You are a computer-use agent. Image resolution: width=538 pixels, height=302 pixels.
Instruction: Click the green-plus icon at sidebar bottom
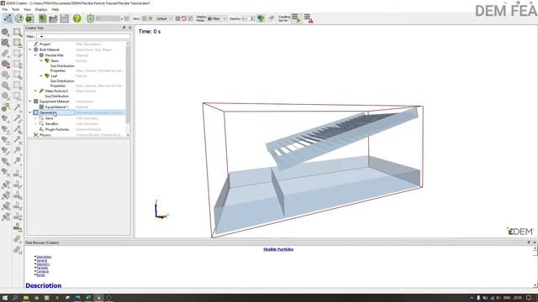click(x=17, y=226)
